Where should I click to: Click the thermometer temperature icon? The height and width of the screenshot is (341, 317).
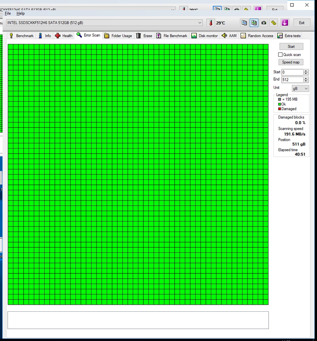click(x=211, y=23)
